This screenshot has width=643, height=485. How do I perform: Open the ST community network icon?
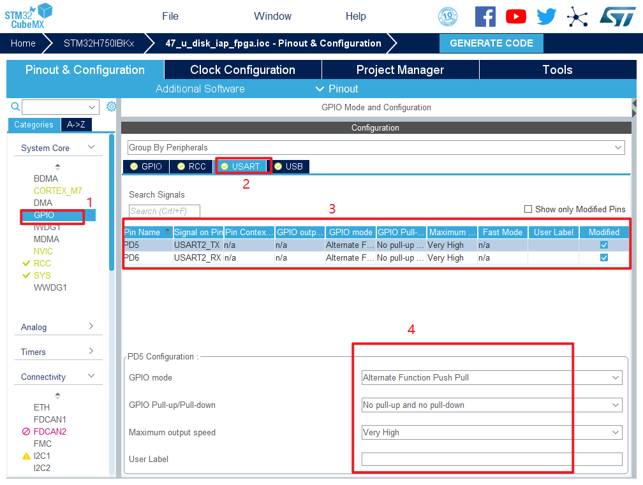577,17
